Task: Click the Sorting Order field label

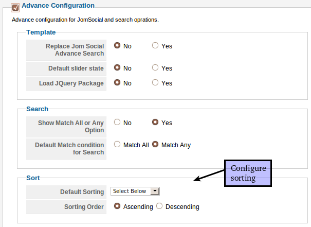Action: click(x=84, y=207)
